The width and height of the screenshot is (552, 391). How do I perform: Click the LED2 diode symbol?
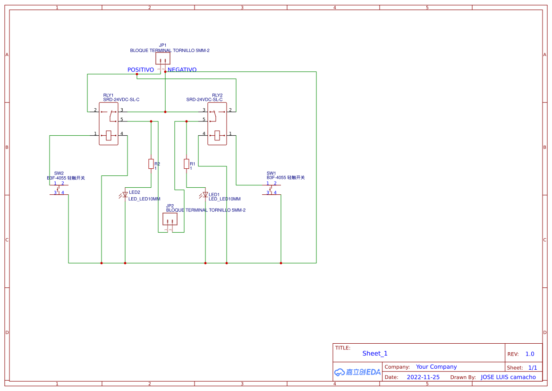[124, 194]
